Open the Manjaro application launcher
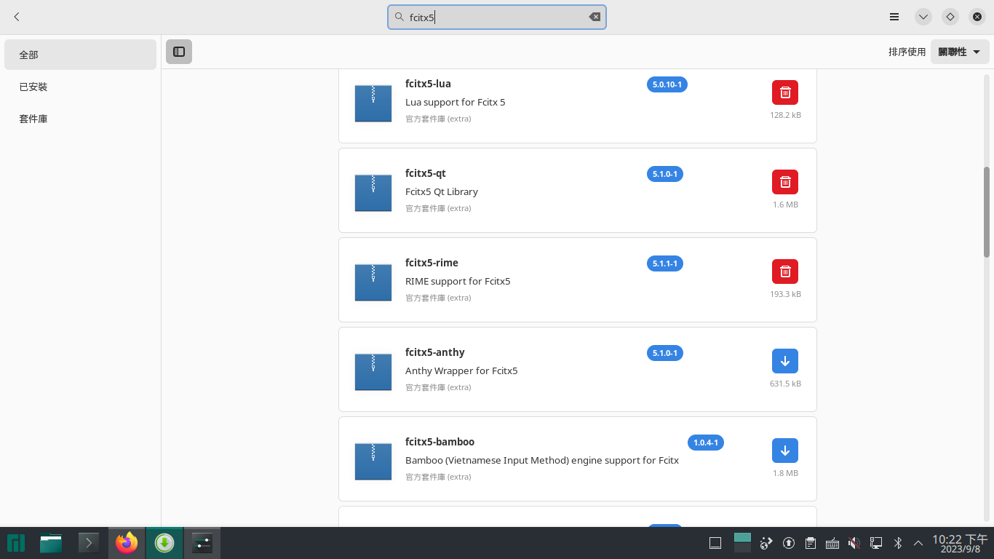 [x=15, y=543]
